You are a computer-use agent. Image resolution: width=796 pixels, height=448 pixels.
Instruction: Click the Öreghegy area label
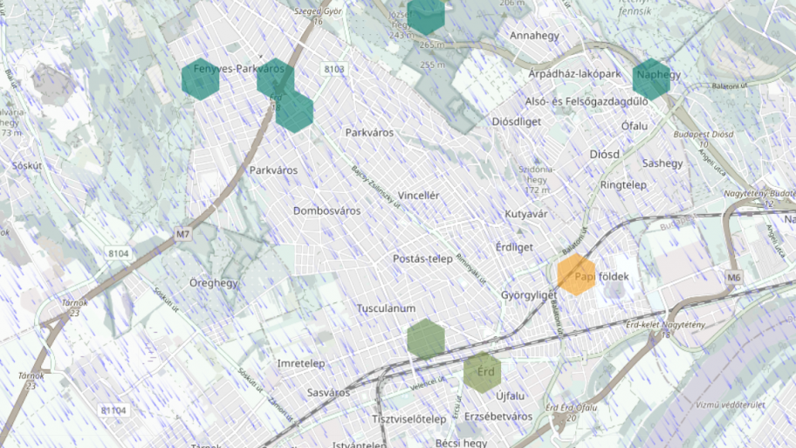pos(214,283)
